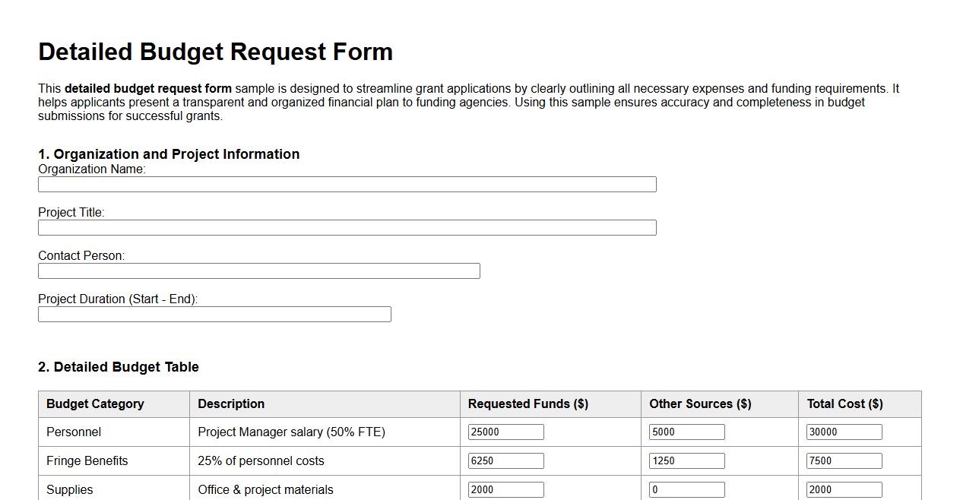Click the Total Cost field for Fringe Benefits
960x500 pixels.
click(x=844, y=460)
